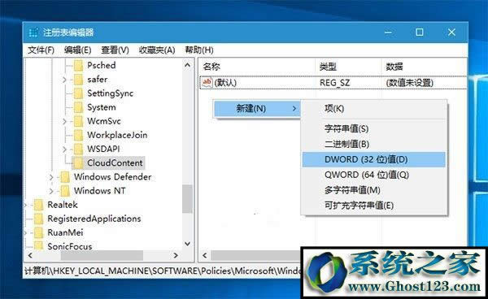Click values pane horizontal scroll left arrow
This screenshot has width=488, height=299.
(x=204, y=255)
